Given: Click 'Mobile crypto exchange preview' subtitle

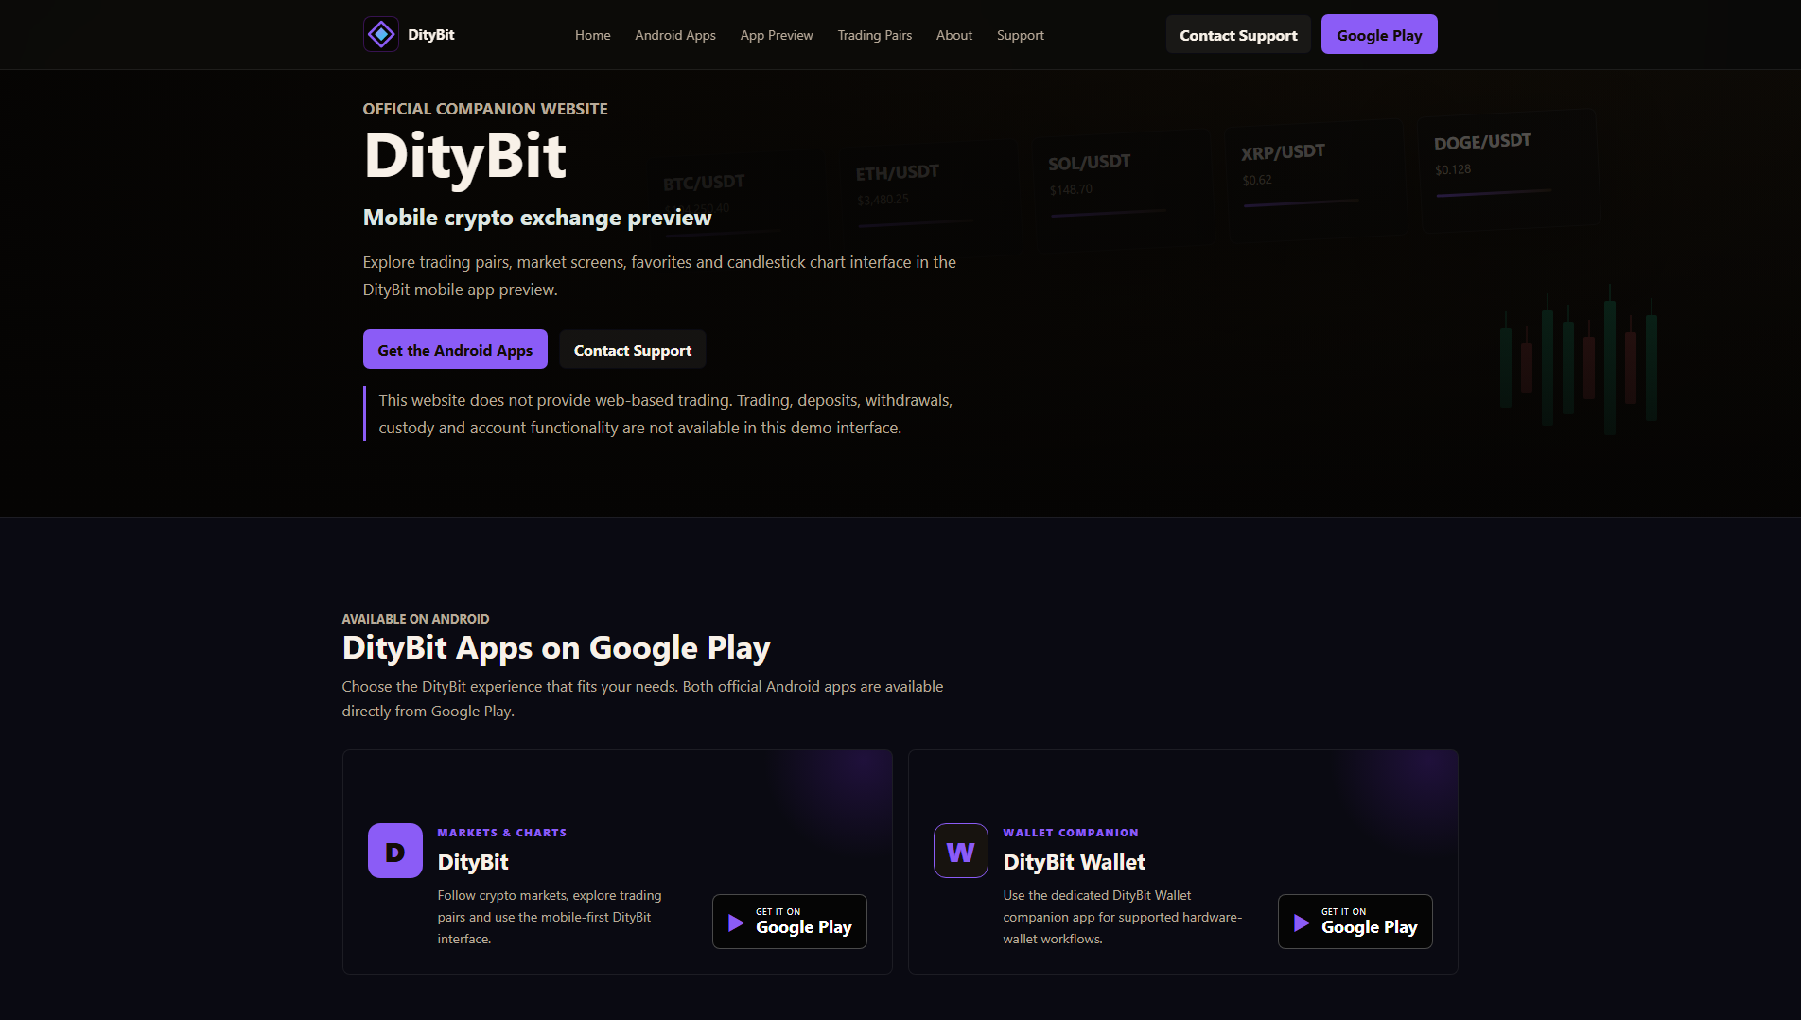Looking at the screenshot, I should pos(537,218).
